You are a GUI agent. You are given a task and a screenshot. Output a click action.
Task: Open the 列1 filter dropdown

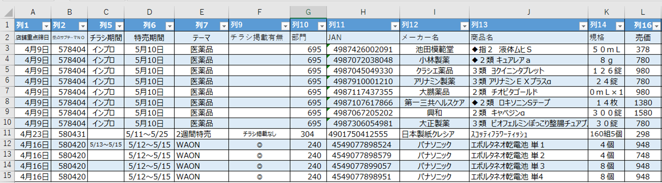(46, 26)
